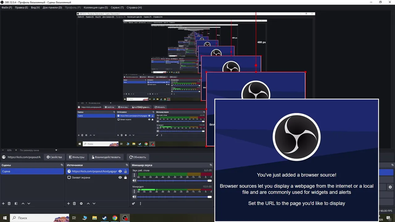
Task: Undock the Источники panel with its float icon
Action: point(127,165)
